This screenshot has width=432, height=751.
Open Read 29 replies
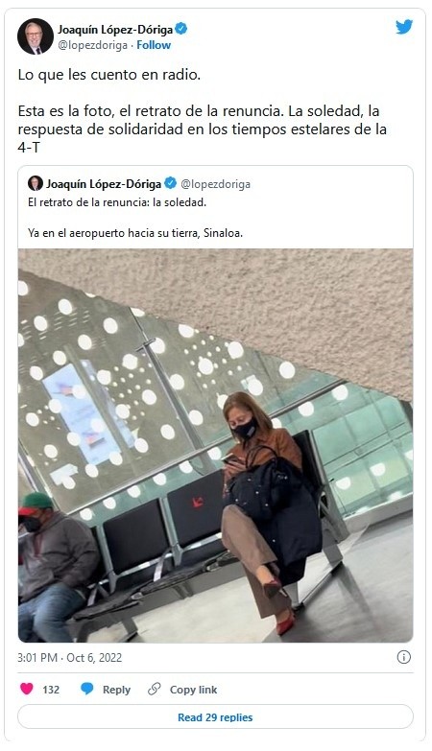click(215, 717)
